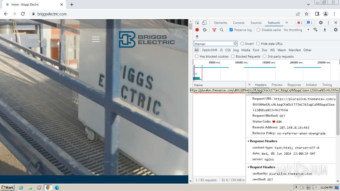The image size is (340, 191).
Task: Check the Invert filter option
Action: (x=242, y=44)
